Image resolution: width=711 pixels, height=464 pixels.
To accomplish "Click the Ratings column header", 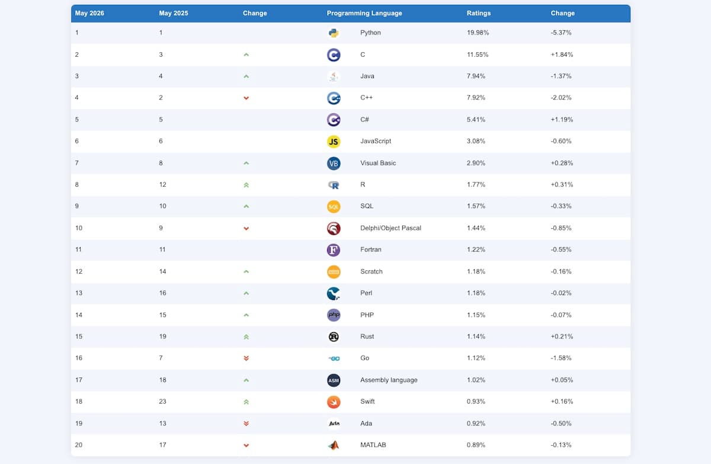I will (x=479, y=13).
